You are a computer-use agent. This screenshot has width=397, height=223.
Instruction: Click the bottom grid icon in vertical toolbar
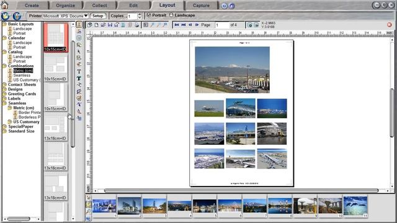coord(79,118)
